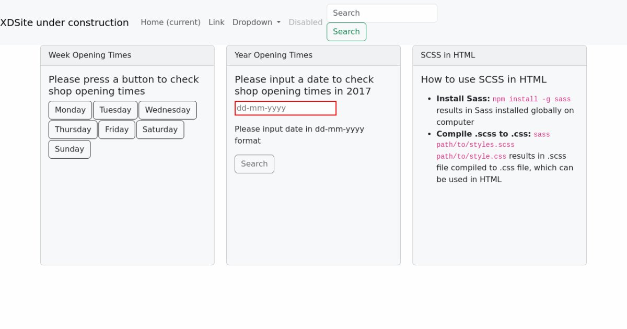627x329 pixels.
Task: Select the Link item in navbar
Action: [216, 22]
